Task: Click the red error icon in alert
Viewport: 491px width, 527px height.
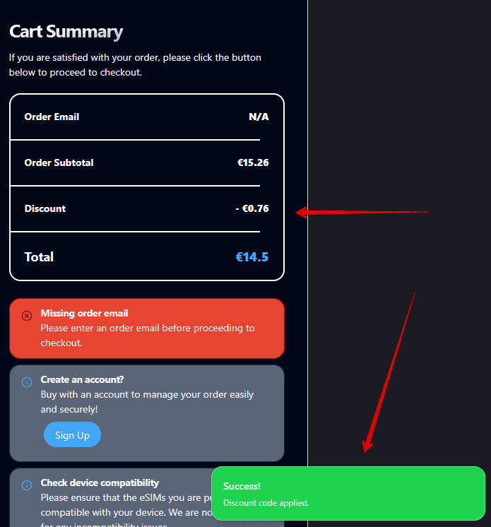Action: tap(27, 316)
